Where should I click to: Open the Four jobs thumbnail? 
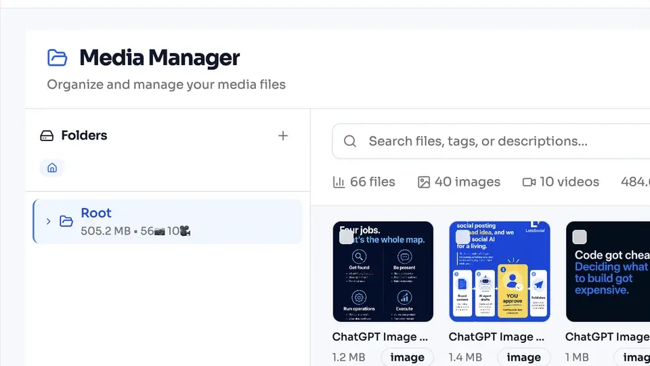point(383,271)
